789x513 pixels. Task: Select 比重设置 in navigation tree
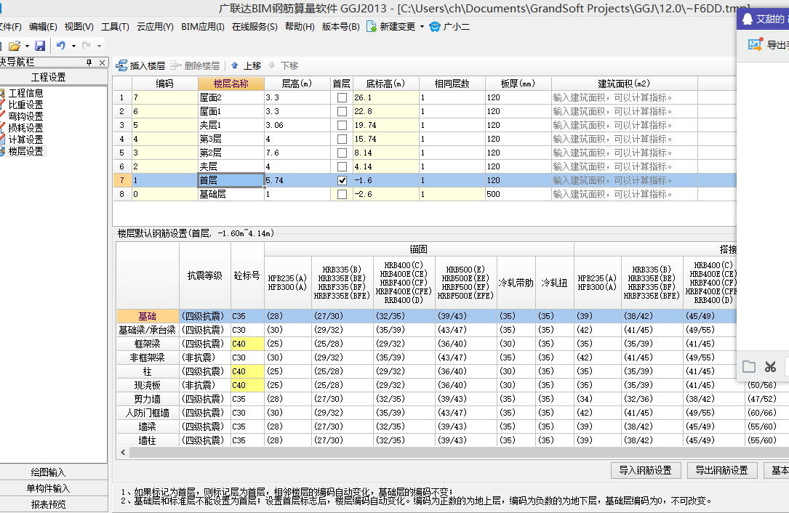(25, 105)
